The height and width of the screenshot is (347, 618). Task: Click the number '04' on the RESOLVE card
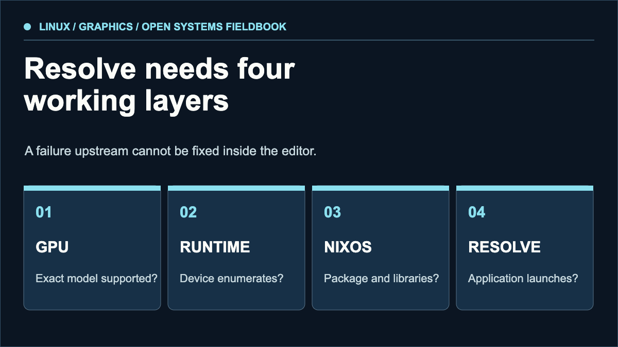(476, 212)
